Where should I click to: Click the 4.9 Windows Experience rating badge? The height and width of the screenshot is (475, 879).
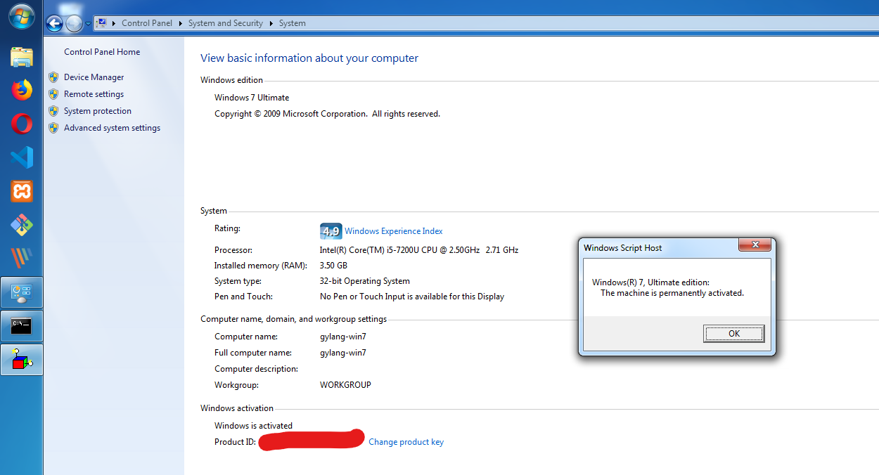click(331, 231)
